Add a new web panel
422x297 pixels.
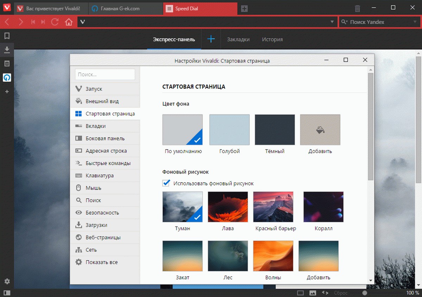click(7, 91)
